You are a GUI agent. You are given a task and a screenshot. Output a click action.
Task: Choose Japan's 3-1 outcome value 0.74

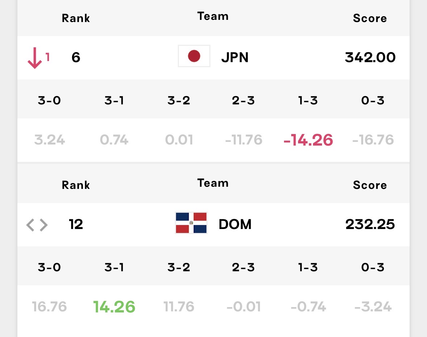tap(114, 140)
